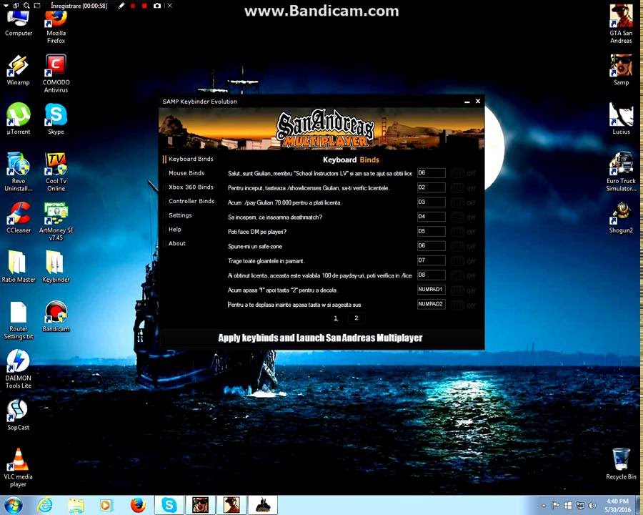The height and width of the screenshot is (515, 643).
Task: Select the Lucius desktop icon
Action: pyautogui.click(x=621, y=119)
